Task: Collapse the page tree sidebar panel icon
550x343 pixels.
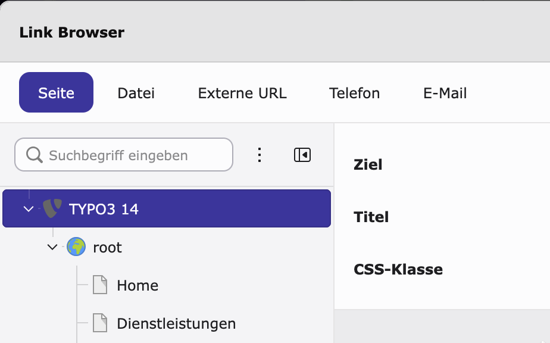Action: click(302, 155)
